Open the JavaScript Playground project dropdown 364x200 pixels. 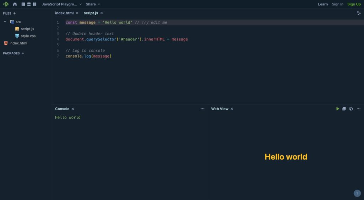(x=62, y=4)
